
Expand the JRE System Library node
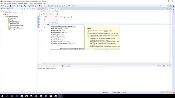[3, 13]
